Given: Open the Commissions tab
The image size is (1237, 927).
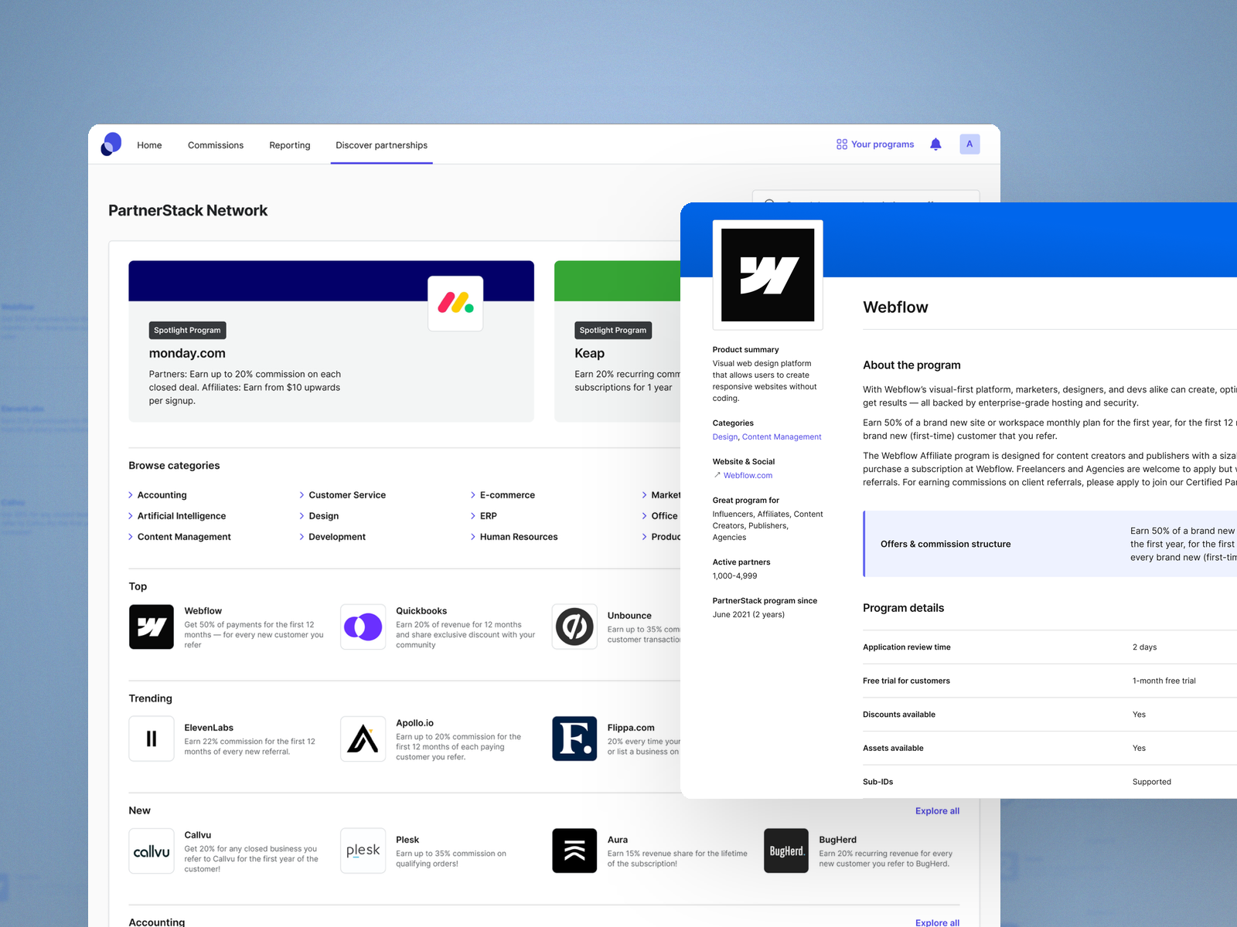Looking at the screenshot, I should (216, 145).
